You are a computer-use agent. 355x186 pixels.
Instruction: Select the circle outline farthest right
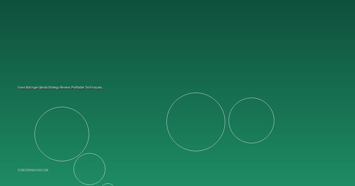coord(251,120)
